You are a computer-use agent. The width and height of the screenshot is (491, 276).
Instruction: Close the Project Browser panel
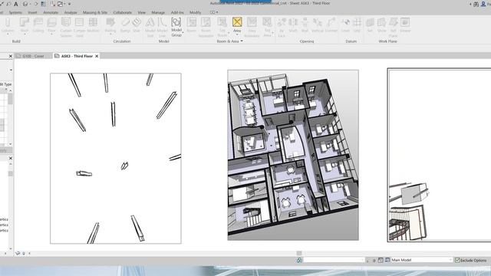[10, 159]
